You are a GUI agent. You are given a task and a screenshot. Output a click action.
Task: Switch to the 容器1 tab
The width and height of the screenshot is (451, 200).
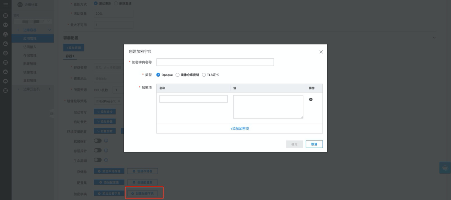click(x=70, y=56)
